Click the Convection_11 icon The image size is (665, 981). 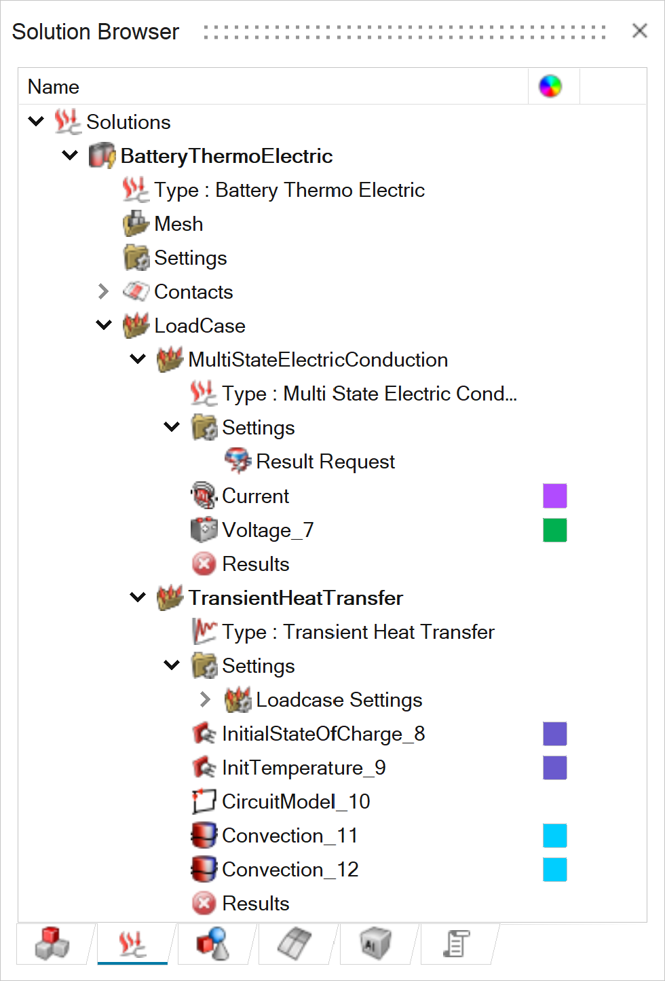coord(204,835)
